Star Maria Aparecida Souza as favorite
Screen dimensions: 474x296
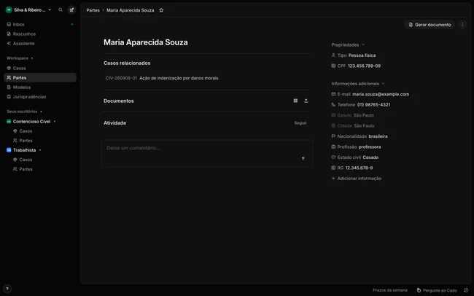pos(161,10)
